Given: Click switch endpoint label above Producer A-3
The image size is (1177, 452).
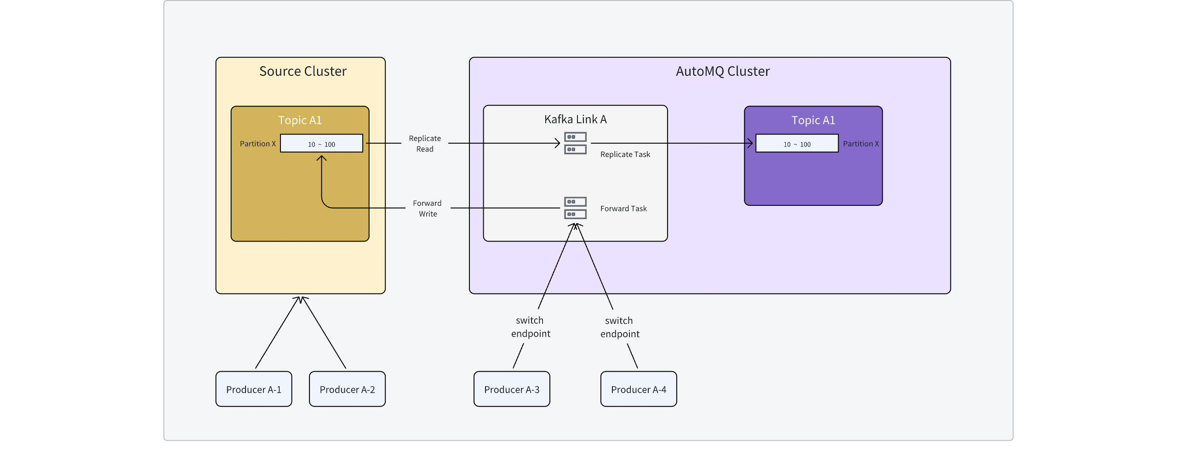Looking at the screenshot, I should [x=531, y=327].
